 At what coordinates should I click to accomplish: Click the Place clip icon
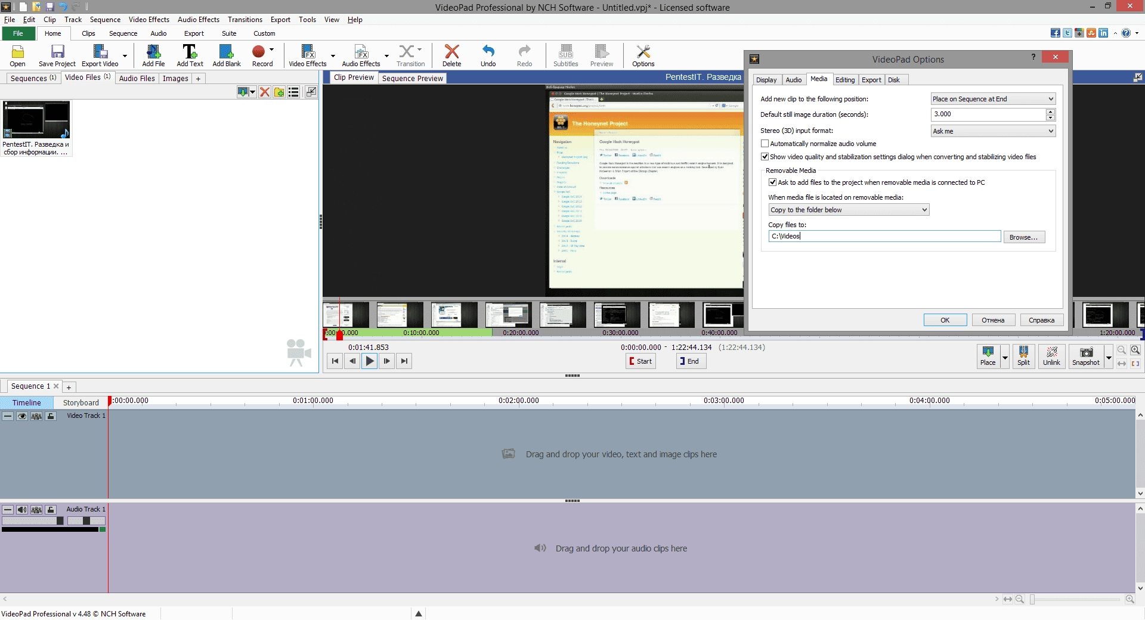coord(988,356)
